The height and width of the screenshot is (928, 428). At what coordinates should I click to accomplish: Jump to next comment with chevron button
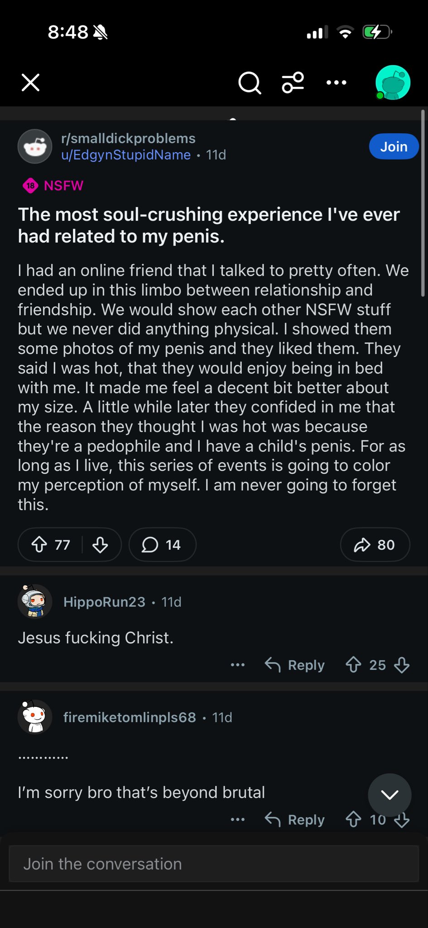(x=390, y=795)
